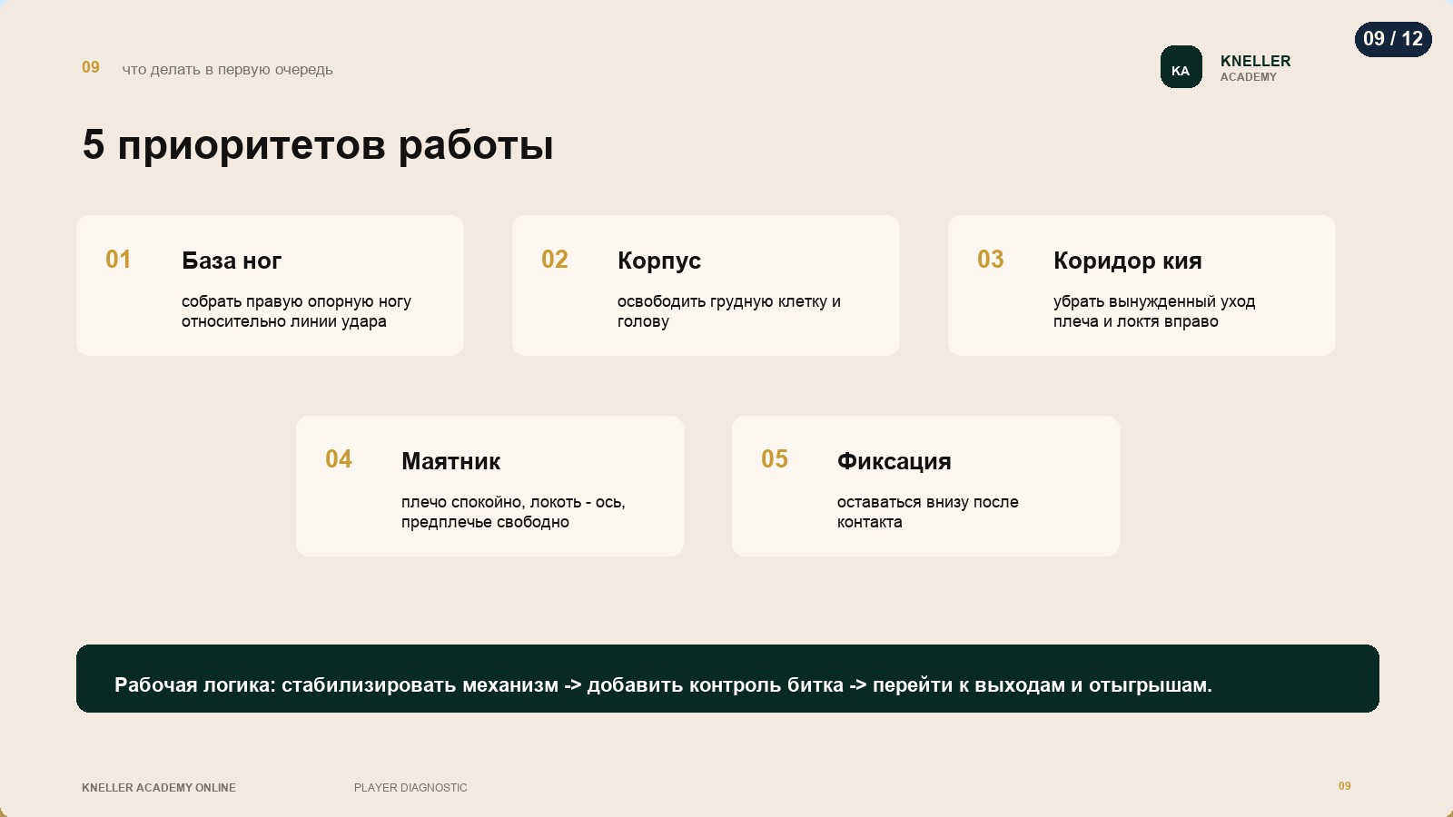
Task: Click 'собрать правую опорную ногу' description
Action: coord(296,311)
